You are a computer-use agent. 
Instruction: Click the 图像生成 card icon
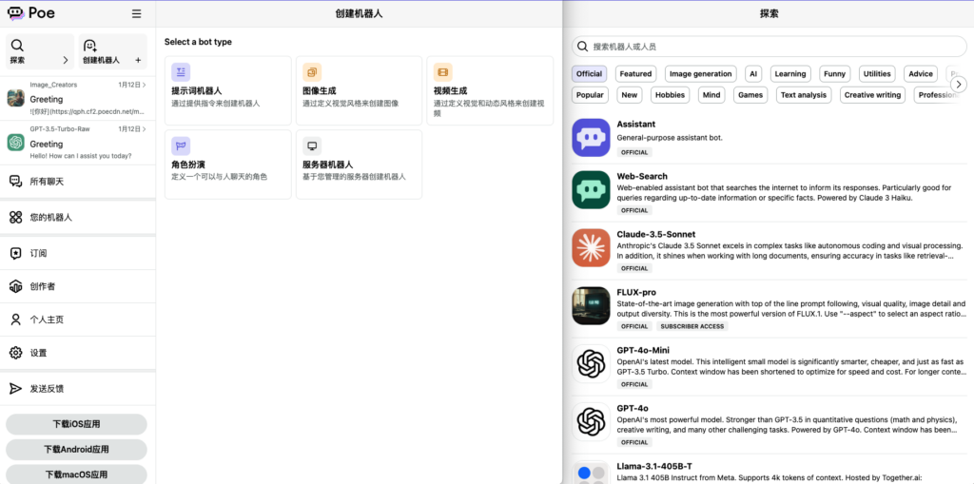point(312,72)
